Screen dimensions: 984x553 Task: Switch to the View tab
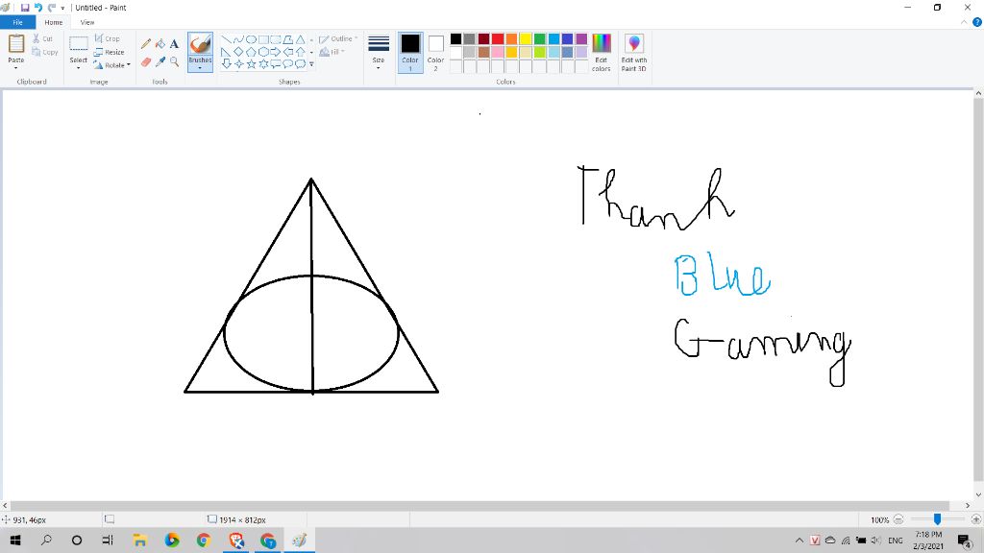[x=87, y=22]
